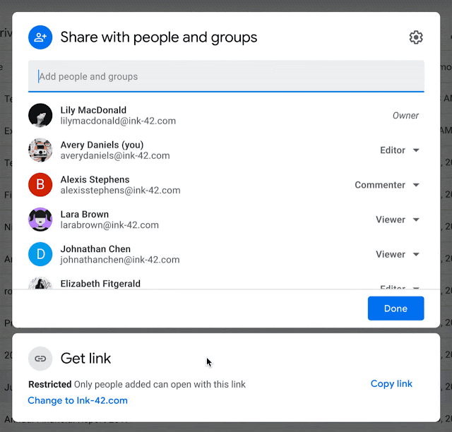Image resolution: width=452 pixels, height=432 pixels.
Task: Click averydaniels@ink-42.com email
Action: click(115, 155)
